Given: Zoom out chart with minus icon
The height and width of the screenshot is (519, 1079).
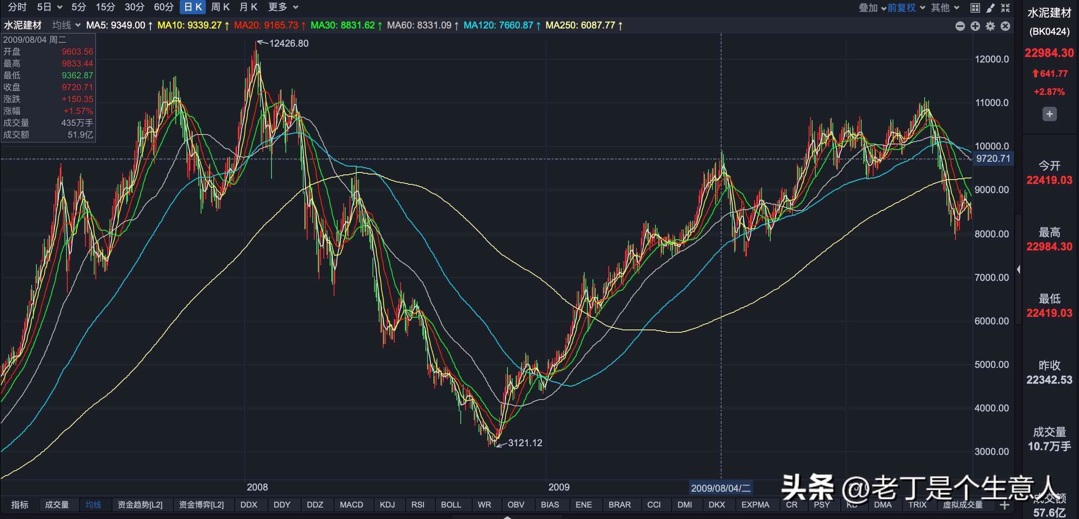Looking at the screenshot, I should pos(960,26).
